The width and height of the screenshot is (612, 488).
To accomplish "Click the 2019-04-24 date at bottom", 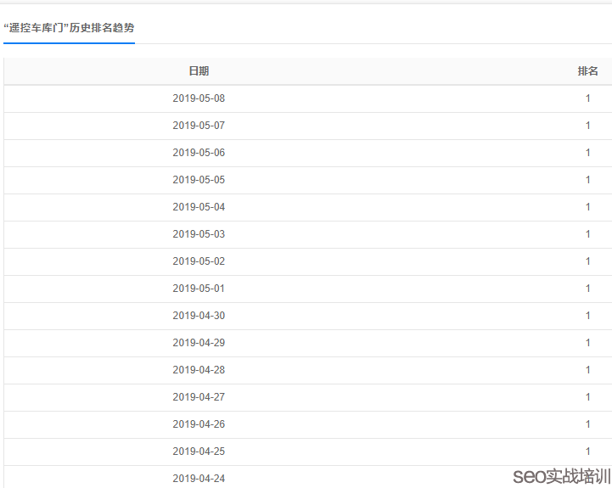I will pos(199,479).
